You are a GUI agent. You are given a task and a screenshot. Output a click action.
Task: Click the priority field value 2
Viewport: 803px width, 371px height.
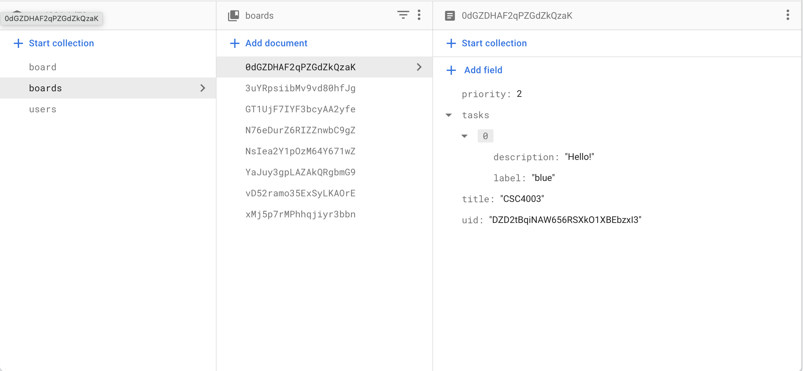[519, 94]
